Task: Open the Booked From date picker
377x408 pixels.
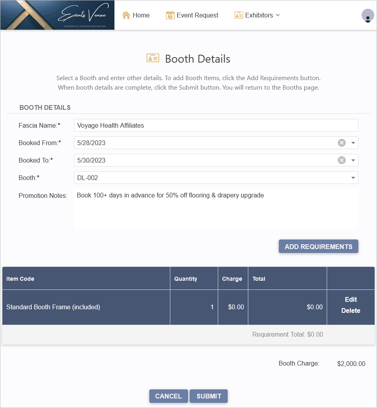Action: (x=353, y=143)
